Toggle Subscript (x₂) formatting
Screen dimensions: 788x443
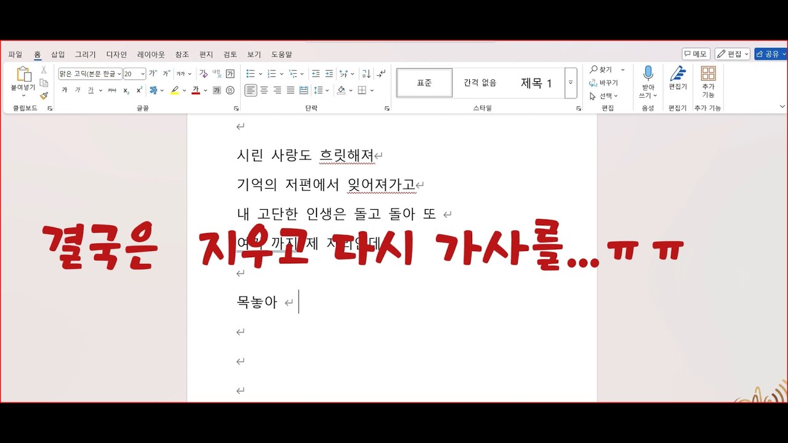pos(126,90)
